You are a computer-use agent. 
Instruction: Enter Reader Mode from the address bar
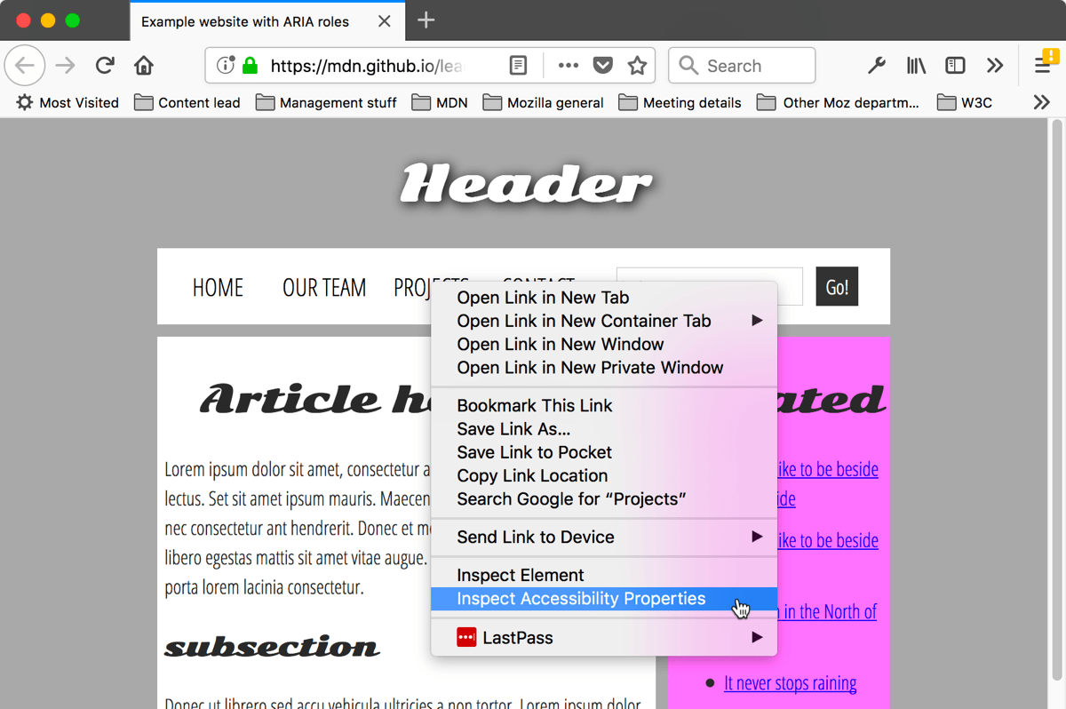(x=518, y=65)
